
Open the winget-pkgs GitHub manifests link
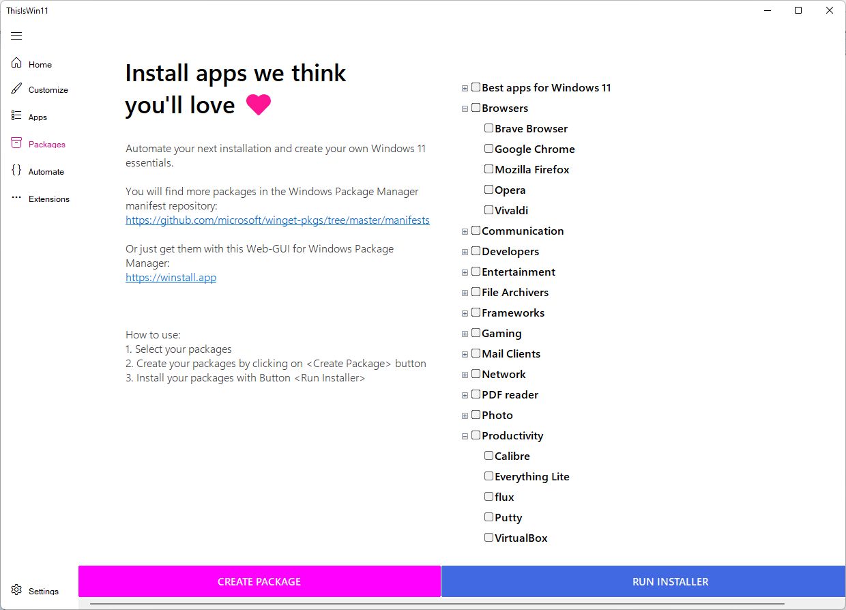pos(278,220)
